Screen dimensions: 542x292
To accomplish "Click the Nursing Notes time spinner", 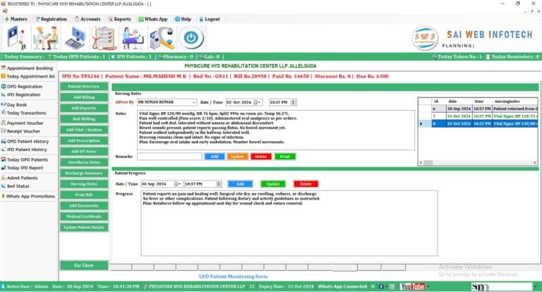I will tap(294, 102).
